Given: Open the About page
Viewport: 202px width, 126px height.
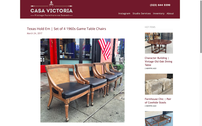Looking at the screenshot, I should pyautogui.click(x=170, y=14).
